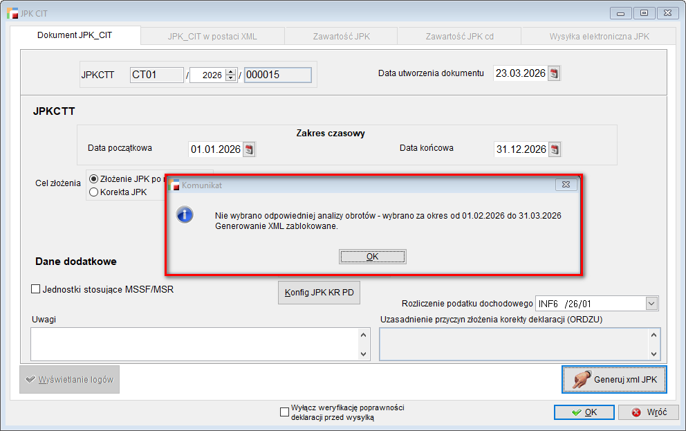Click the Generuj xml JPK button
The image size is (686, 431).
click(x=614, y=380)
